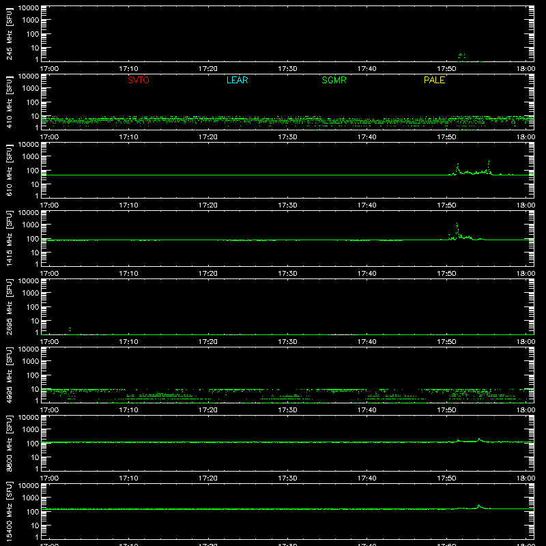Image resolution: width=546 pixels, height=546 pixels.
Task: Click the 1000 tick on the 410 MHz axis
Action: click(31, 89)
